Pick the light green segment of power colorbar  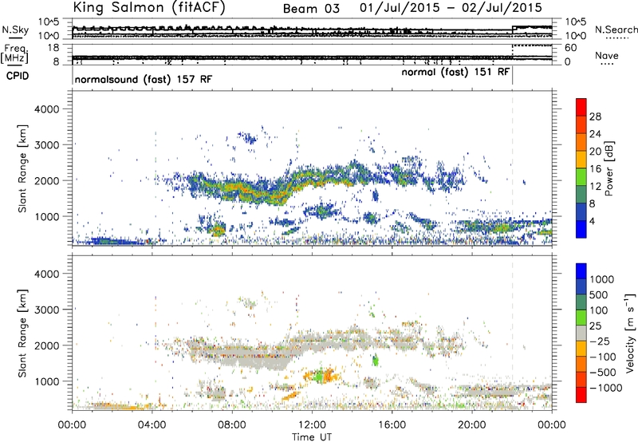581,177
